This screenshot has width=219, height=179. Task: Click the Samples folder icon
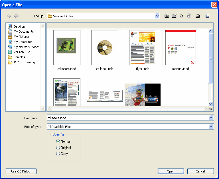tap(10, 57)
